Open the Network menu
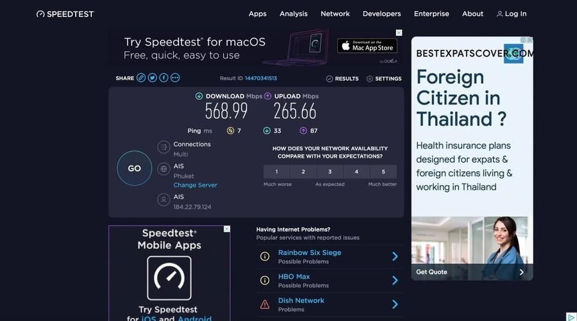This screenshot has width=577, height=321. 335,14
